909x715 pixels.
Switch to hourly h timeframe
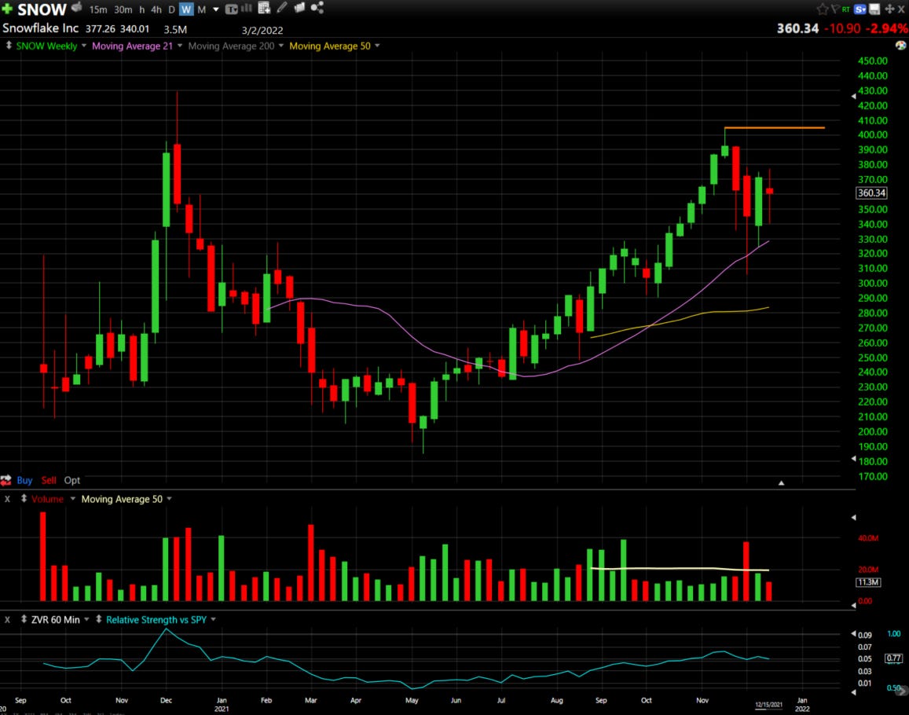[142, 10]
